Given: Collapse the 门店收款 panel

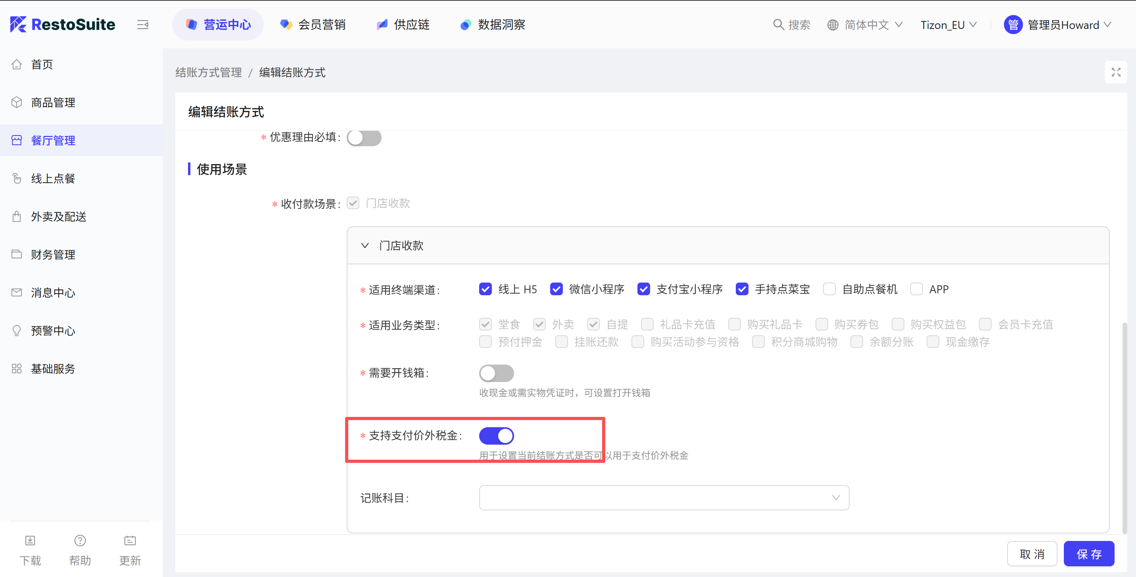Looking at the screenshot, I should (365, 245).
